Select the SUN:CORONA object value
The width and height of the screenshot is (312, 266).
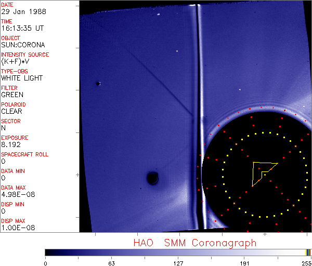tap(23, 45)
